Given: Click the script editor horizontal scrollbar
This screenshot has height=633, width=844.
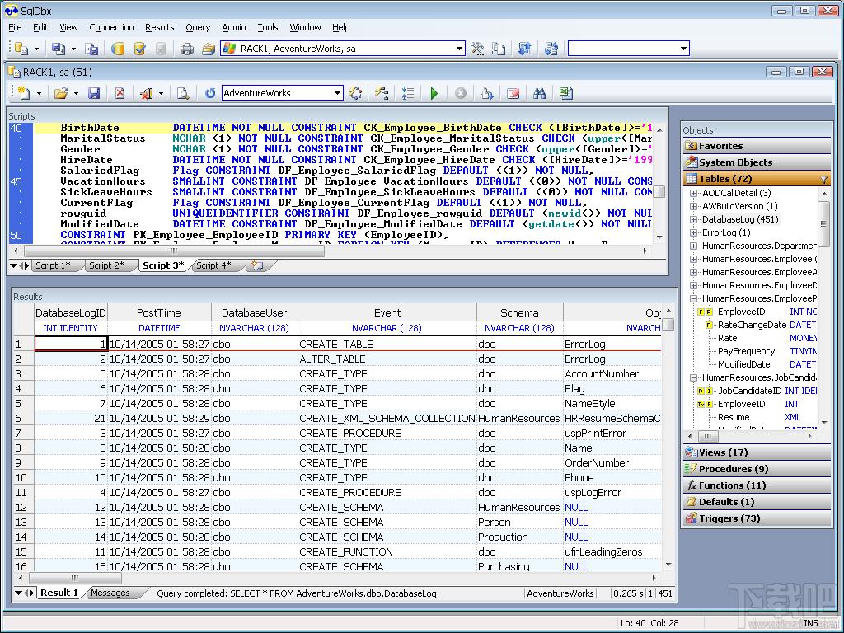Looking at the screenshot, I should pyautogui.click(x=330, y=251).
